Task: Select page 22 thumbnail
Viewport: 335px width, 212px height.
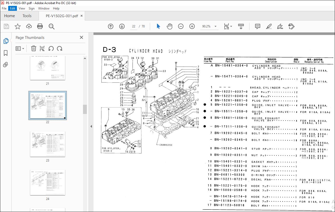Action: (48, 105)
